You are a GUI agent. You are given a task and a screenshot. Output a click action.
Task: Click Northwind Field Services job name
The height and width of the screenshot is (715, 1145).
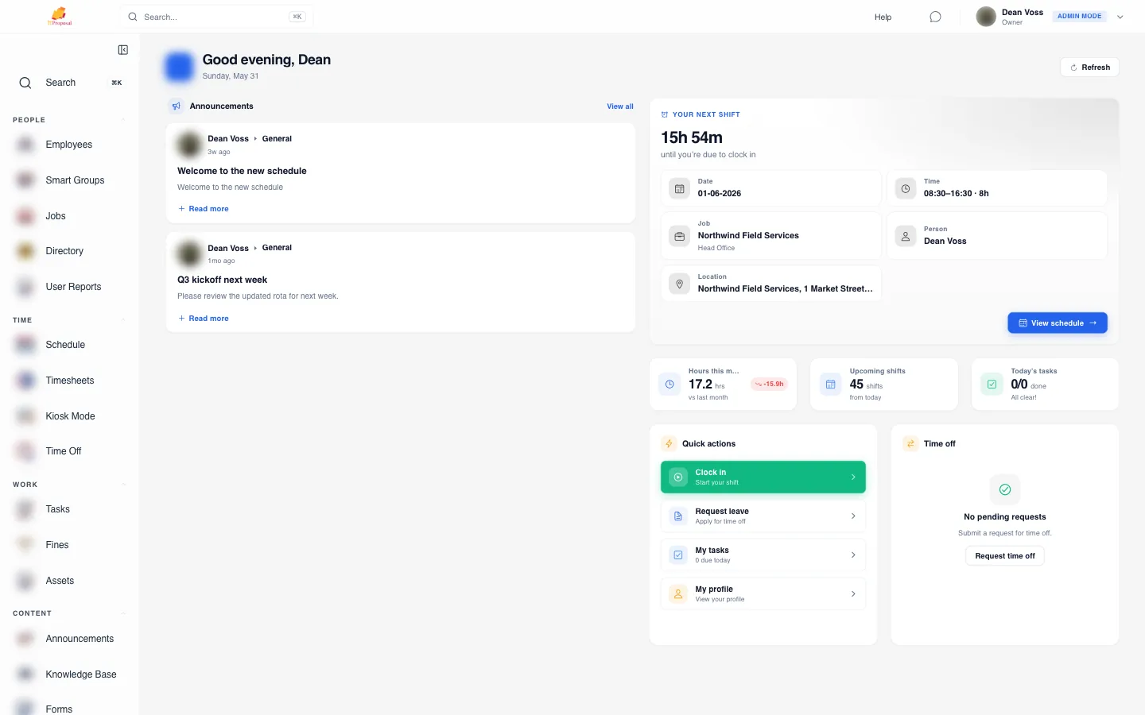(x=748, y=236)
